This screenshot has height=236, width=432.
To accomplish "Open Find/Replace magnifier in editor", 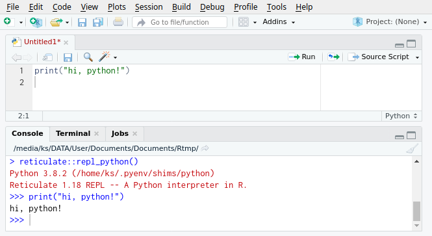I will pyautogui.click(x=88, y=57).
